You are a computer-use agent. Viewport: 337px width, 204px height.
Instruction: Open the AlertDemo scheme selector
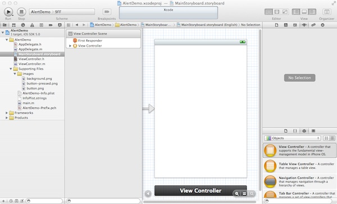click(x=62, y=12)
